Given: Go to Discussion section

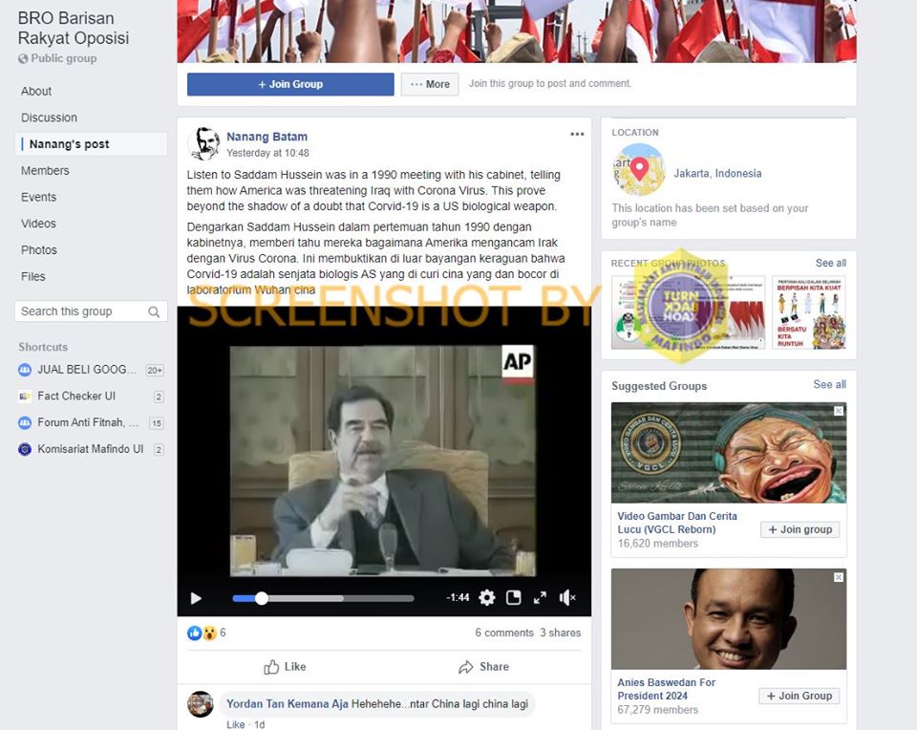Looking at the screenshot, I should pos(49,118).
